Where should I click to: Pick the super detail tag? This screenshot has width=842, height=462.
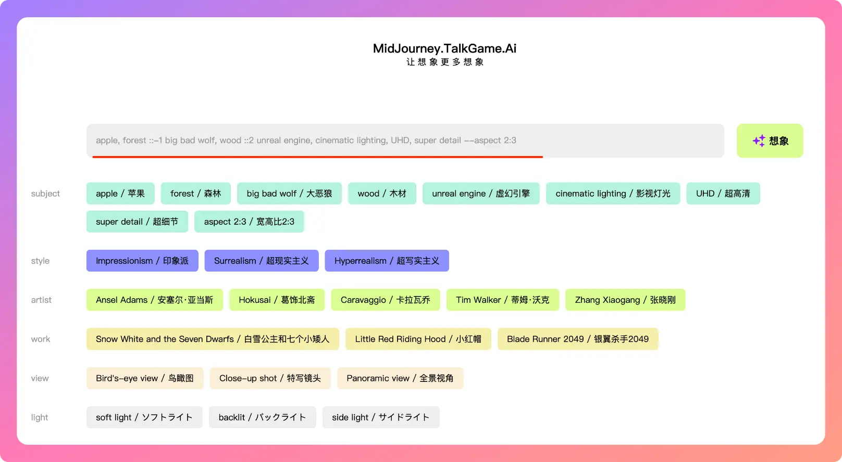click(x=137, y=222)
